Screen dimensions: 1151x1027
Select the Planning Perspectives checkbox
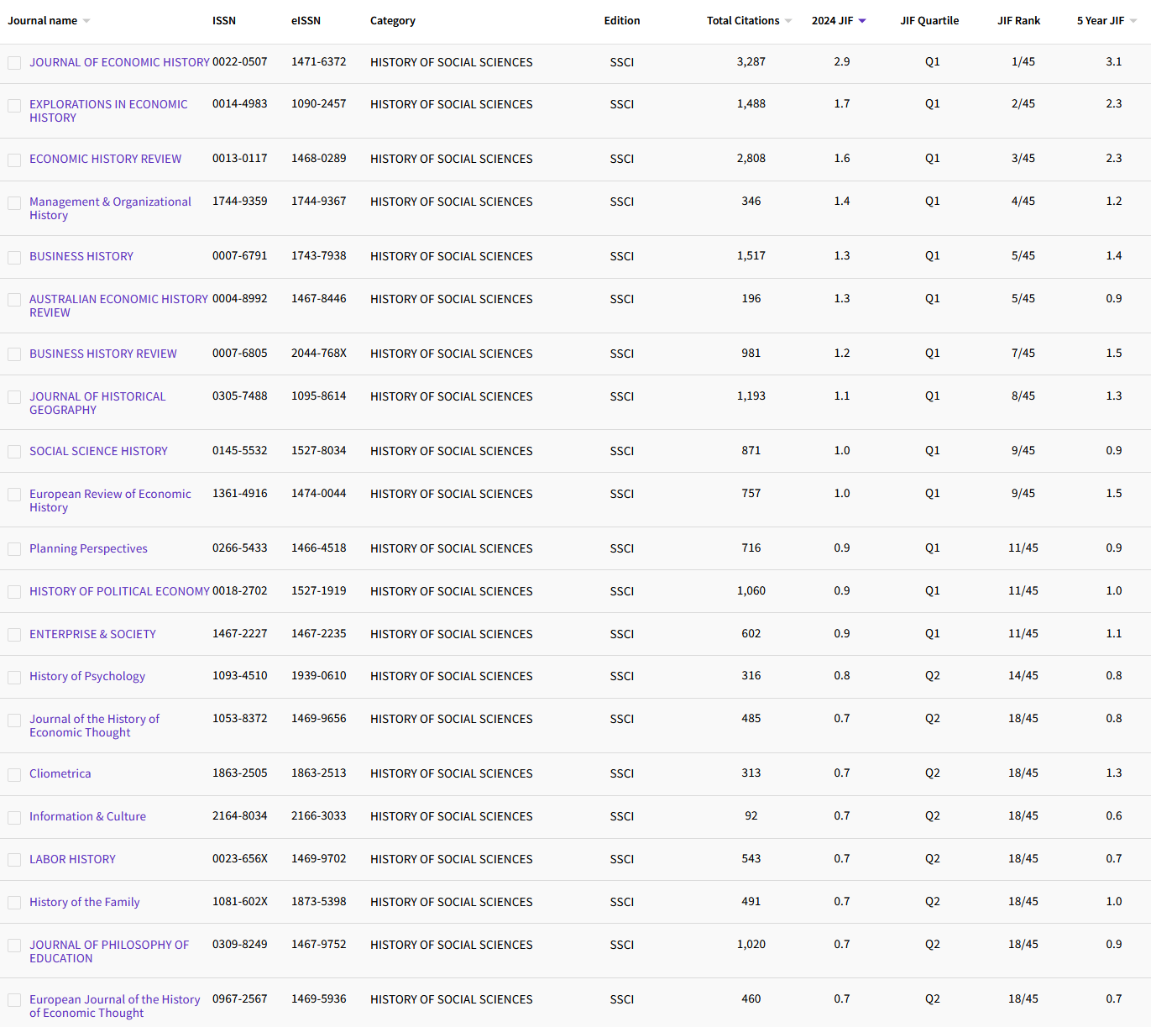(14, 549)
